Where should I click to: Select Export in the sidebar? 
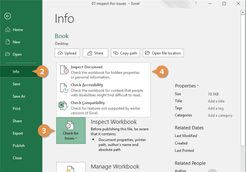(21, 133)
